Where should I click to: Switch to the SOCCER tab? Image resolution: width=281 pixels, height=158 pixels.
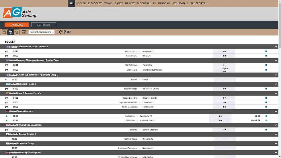click(81, 3)
